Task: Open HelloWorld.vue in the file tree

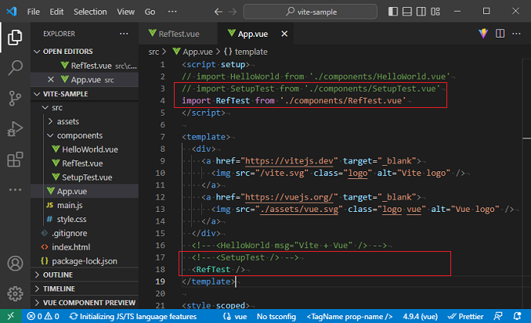Action: (85, 149)
